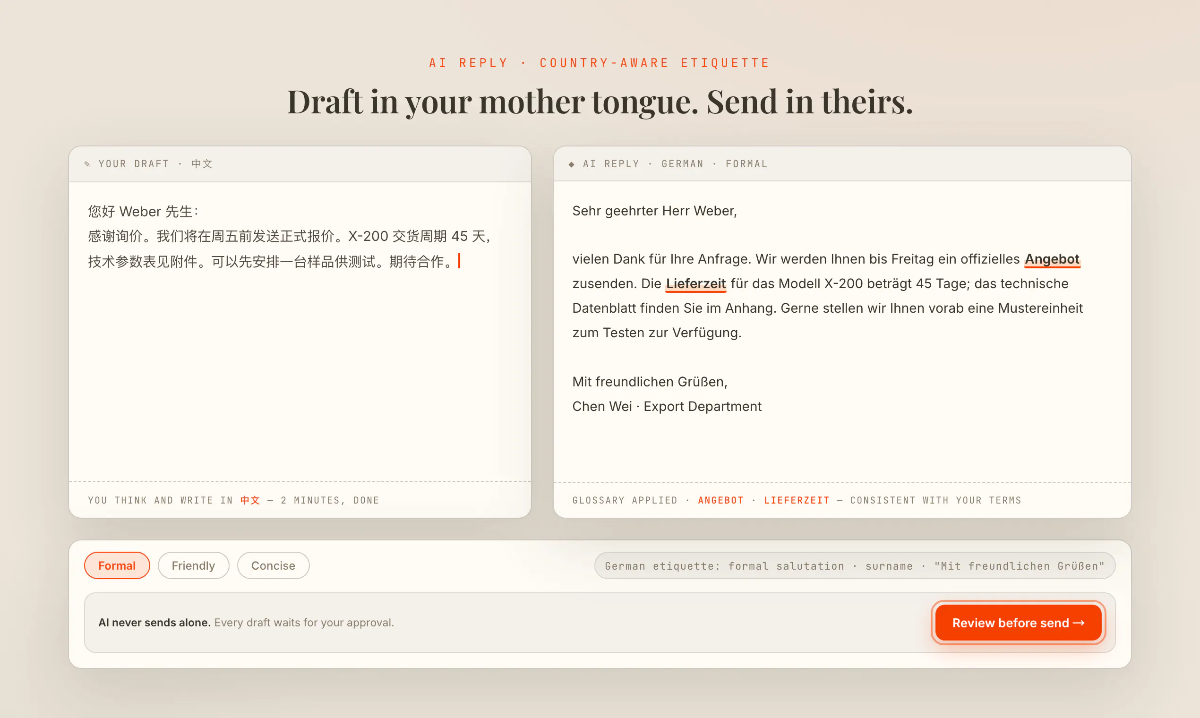
Task: Click the AI REPLY · GERMAN · FORMAL header
Action: 675,164
